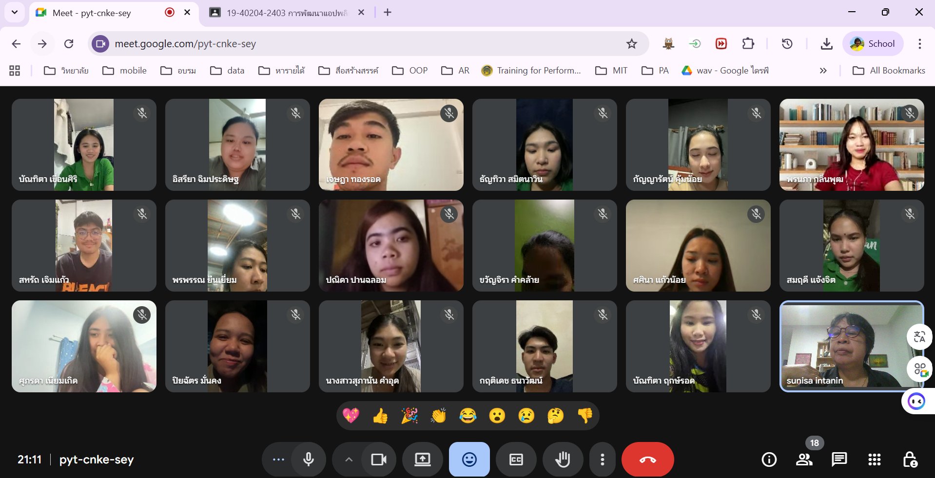Click the red leave call button
Screen dimensions: 935x478
pyautogui.click(x=647, y=460)
